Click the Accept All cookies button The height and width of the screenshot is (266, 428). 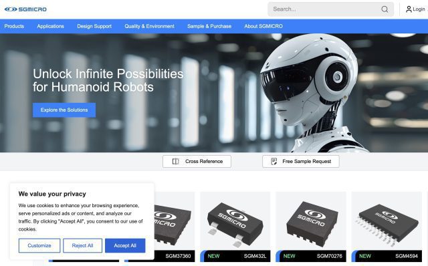[x=125, y=245]
